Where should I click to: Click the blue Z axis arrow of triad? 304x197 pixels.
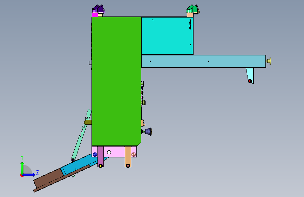[x=29, y=175]
